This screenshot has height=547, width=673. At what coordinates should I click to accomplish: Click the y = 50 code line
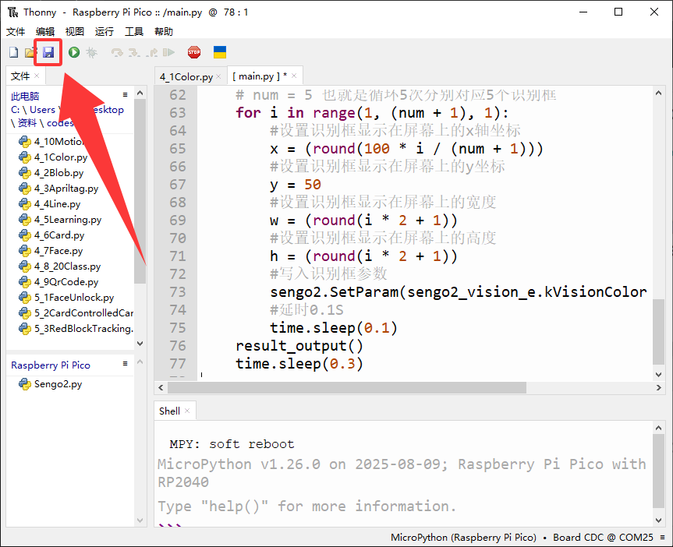pyautogui.click(x=296, y=185)
